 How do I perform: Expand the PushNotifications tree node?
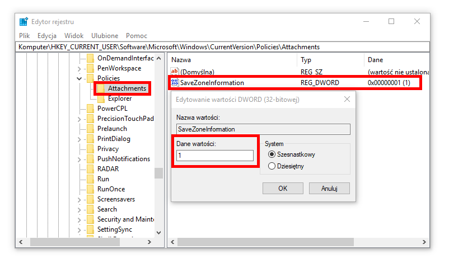79,159
